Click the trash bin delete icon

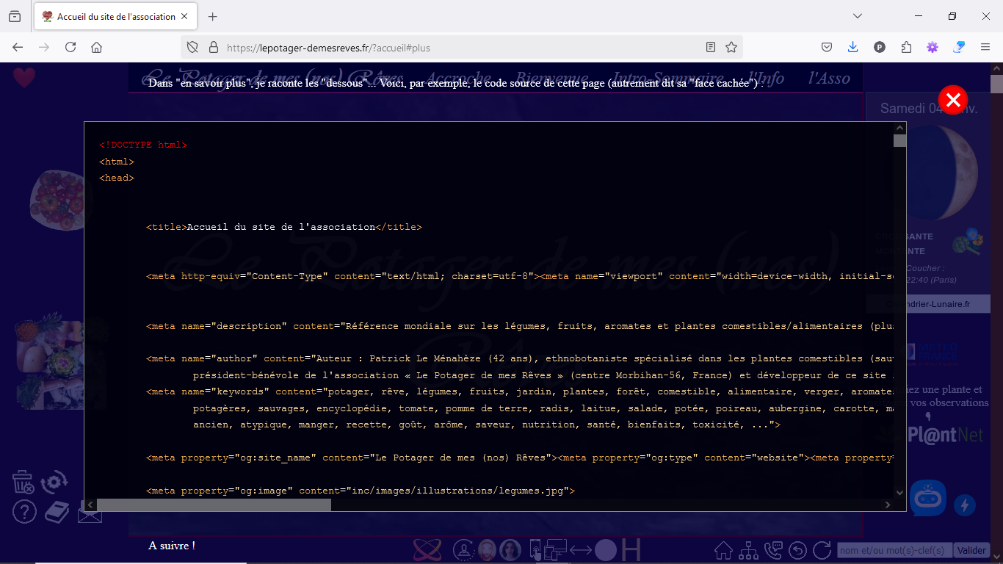pos(23,482)
